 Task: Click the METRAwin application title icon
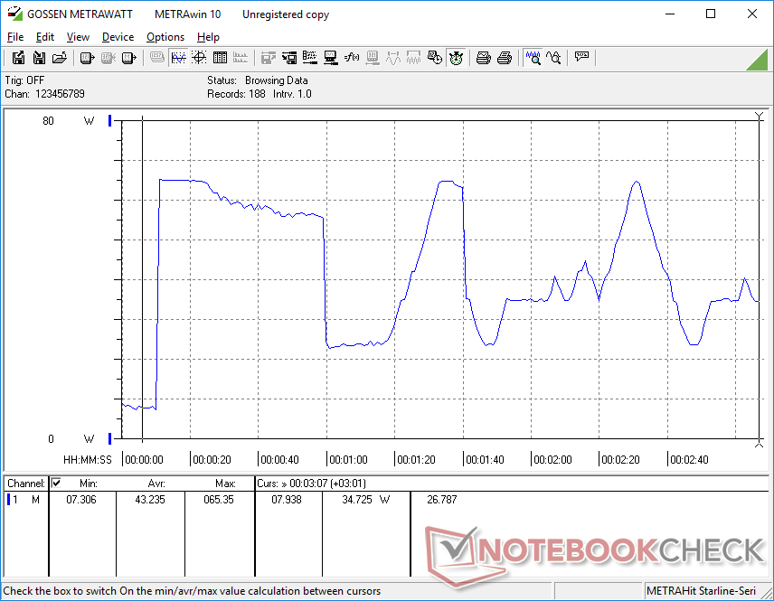(14, 14)
